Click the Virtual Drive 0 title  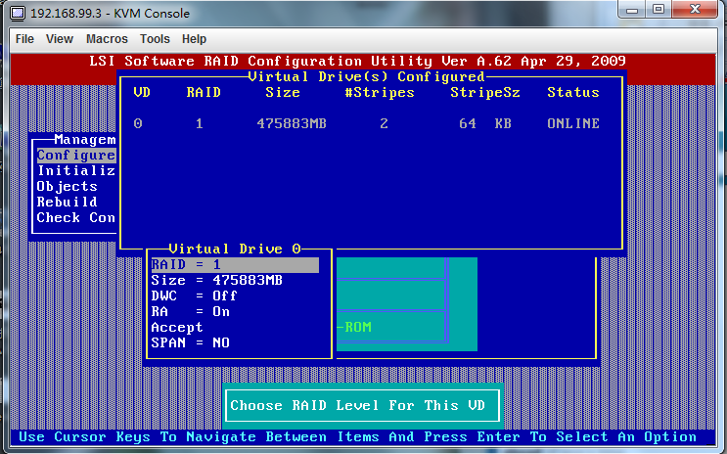click(235, 250)
